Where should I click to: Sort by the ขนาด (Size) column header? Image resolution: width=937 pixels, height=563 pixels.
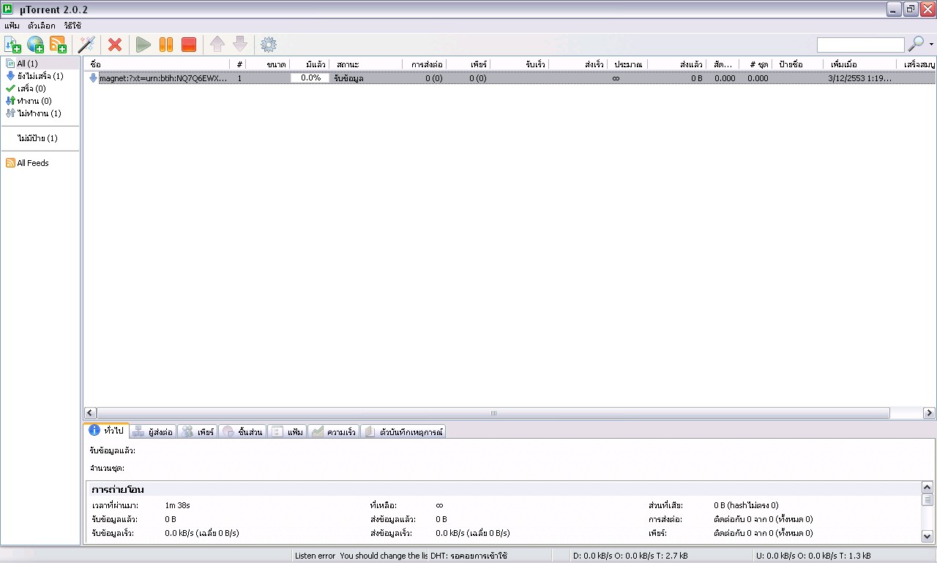tap(267, 64)
